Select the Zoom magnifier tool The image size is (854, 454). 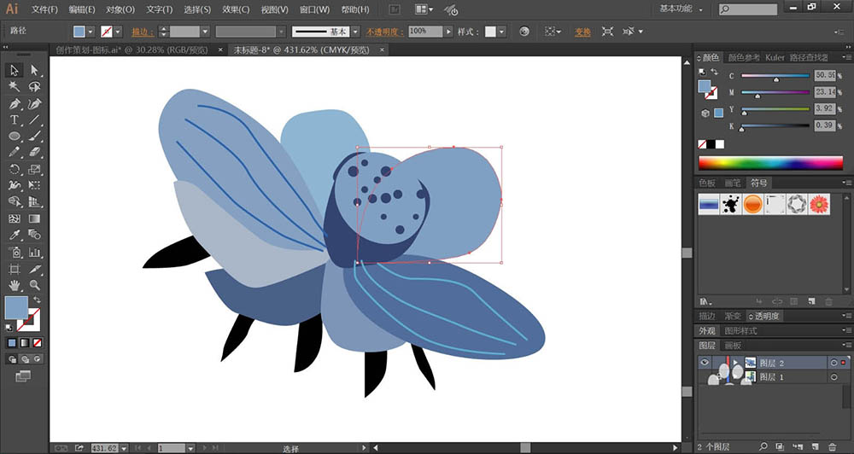tap(34, 285)
